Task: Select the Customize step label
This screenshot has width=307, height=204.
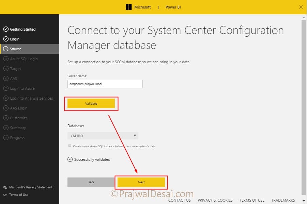Action: point(19,118)
